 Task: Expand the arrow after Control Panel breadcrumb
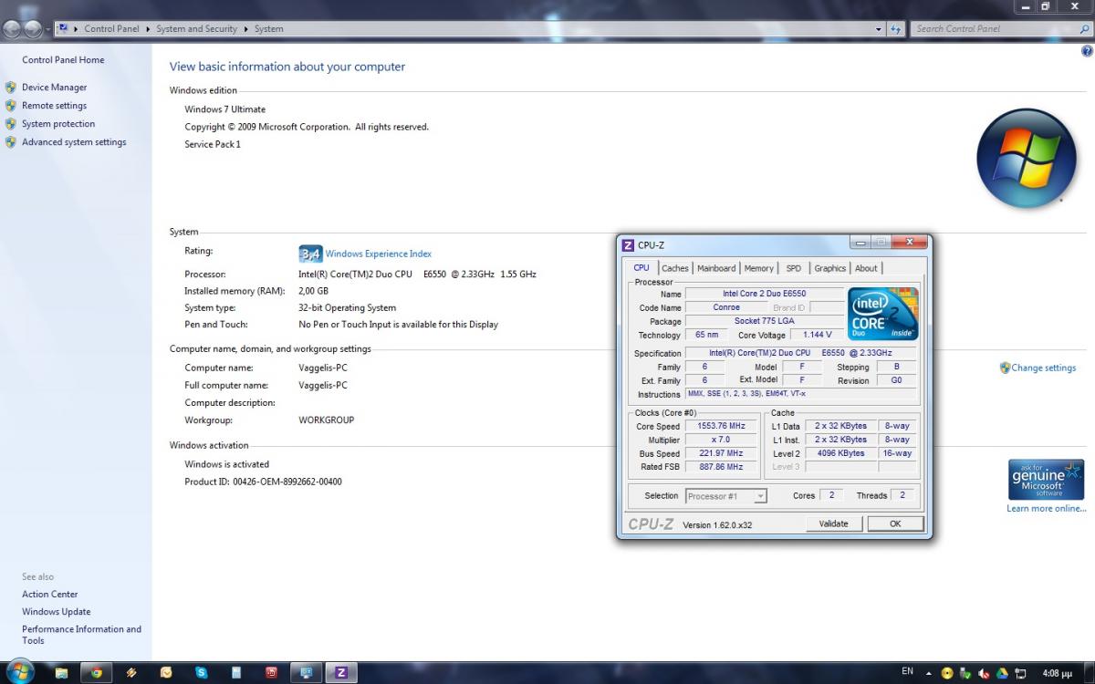click(148, 29)
